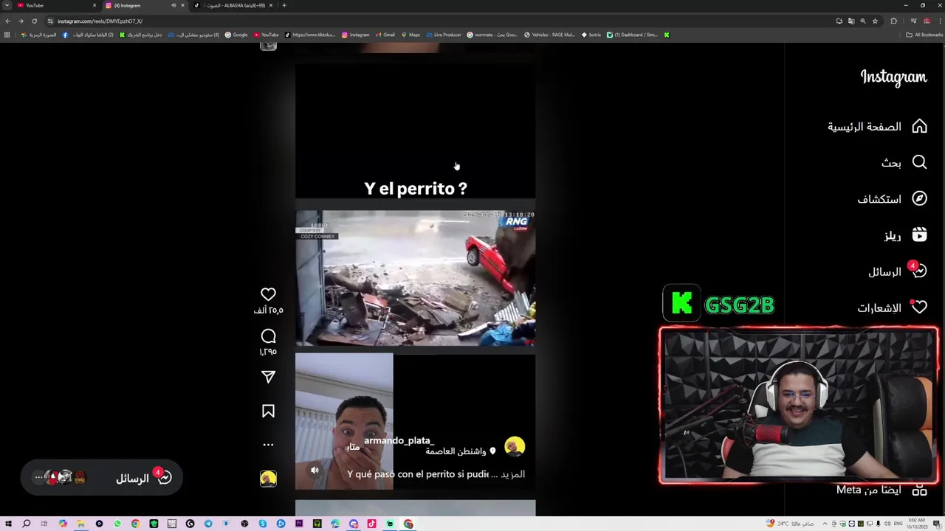The image size is (945, 531).
Task: Like the reel with heart icon
Action: 268,294
